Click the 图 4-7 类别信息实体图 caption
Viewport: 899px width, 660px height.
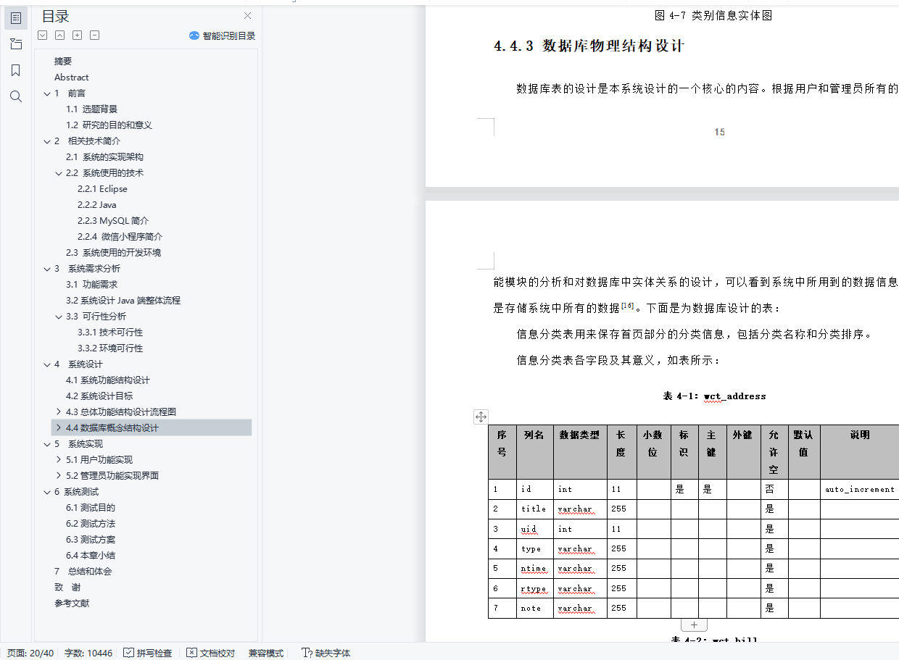tap(712, 15)
